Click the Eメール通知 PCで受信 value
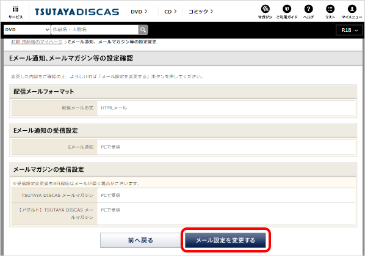Screen dimensions: 365x258 pos(110,147)
